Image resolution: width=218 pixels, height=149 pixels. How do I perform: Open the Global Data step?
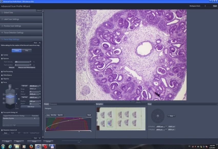[x=21, y=13]
